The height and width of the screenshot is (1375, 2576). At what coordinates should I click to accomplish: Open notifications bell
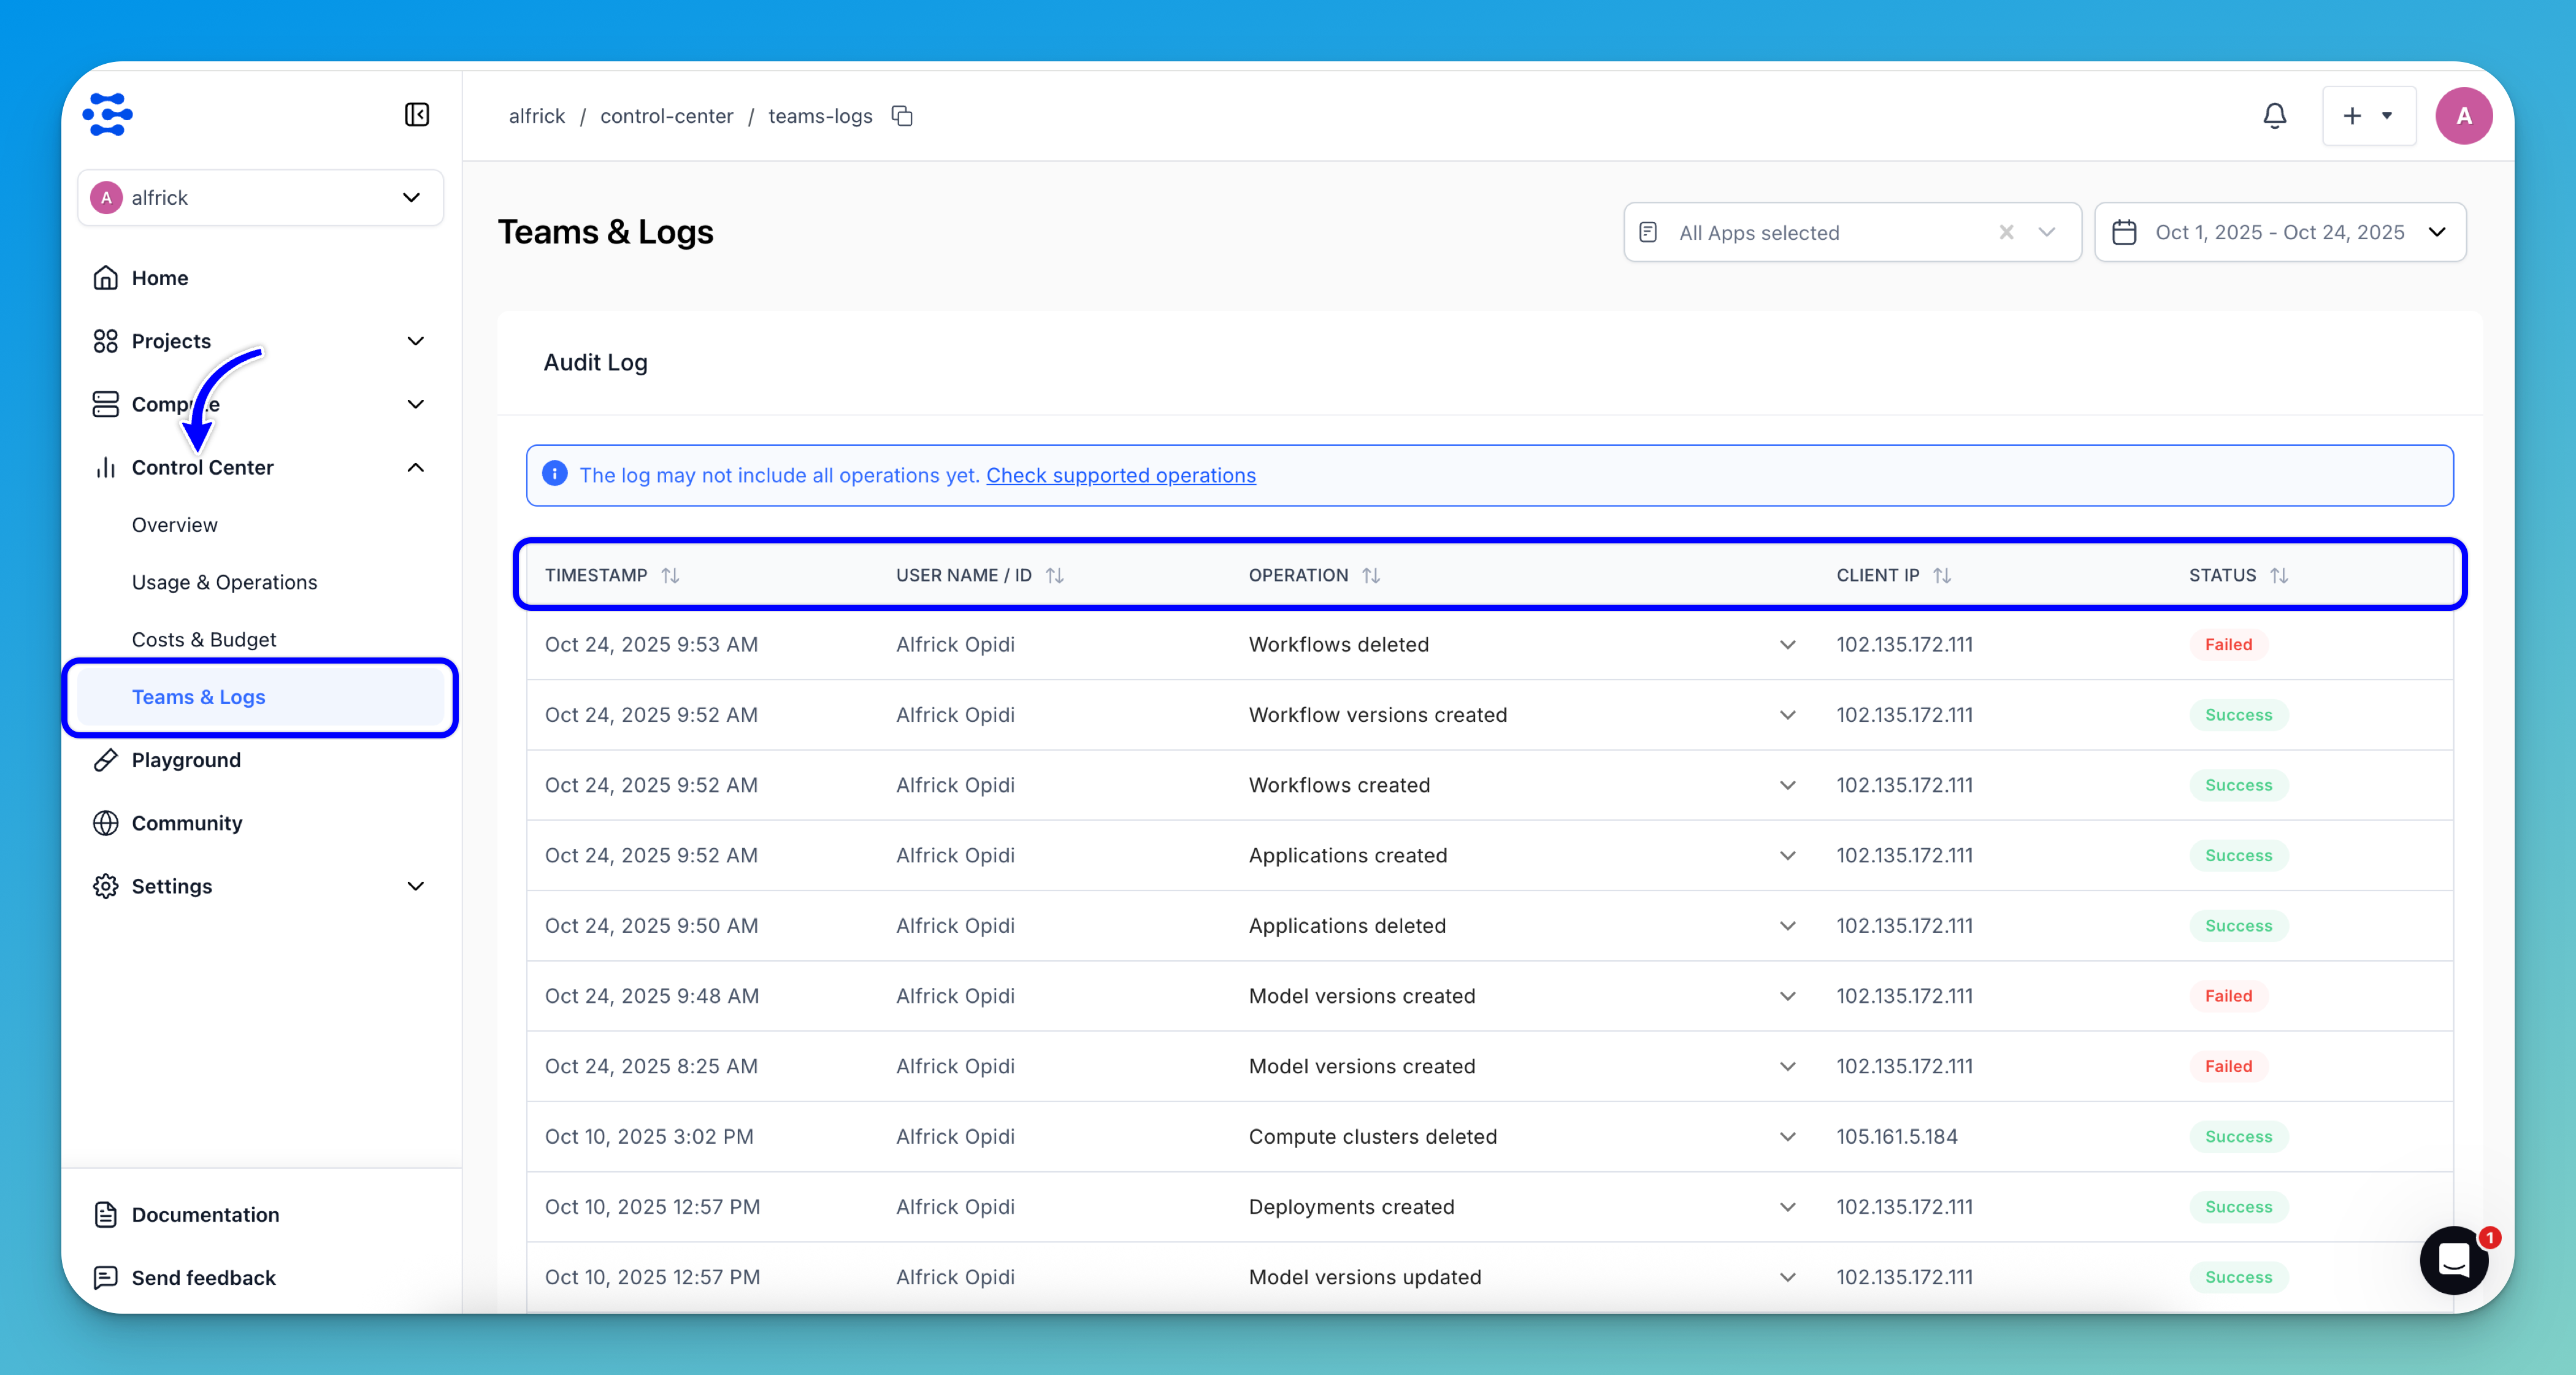tap(2274, 116)
